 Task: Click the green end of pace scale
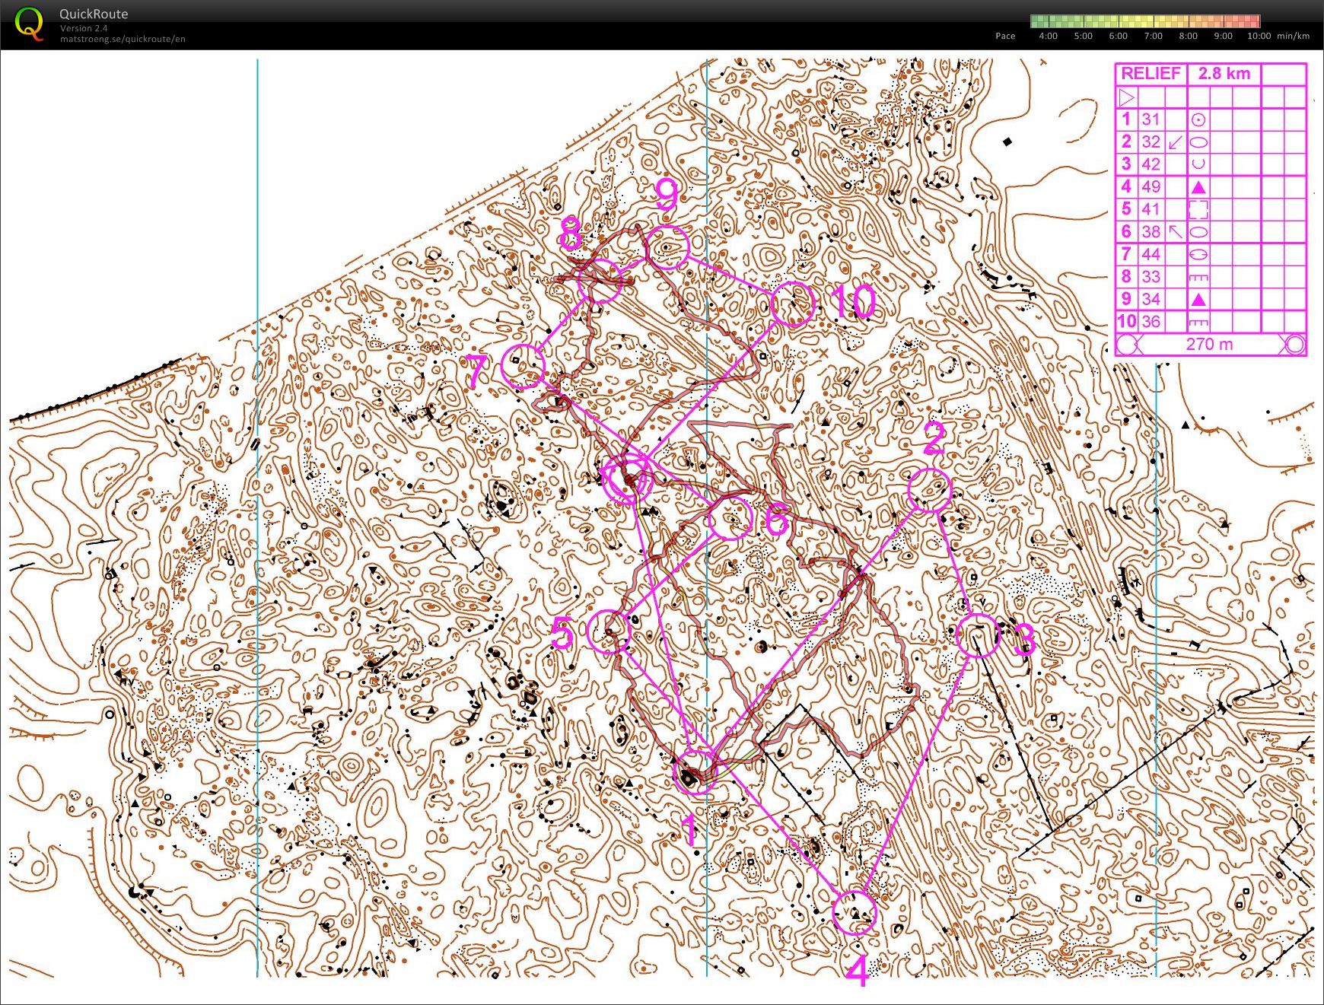point(1036,21)
